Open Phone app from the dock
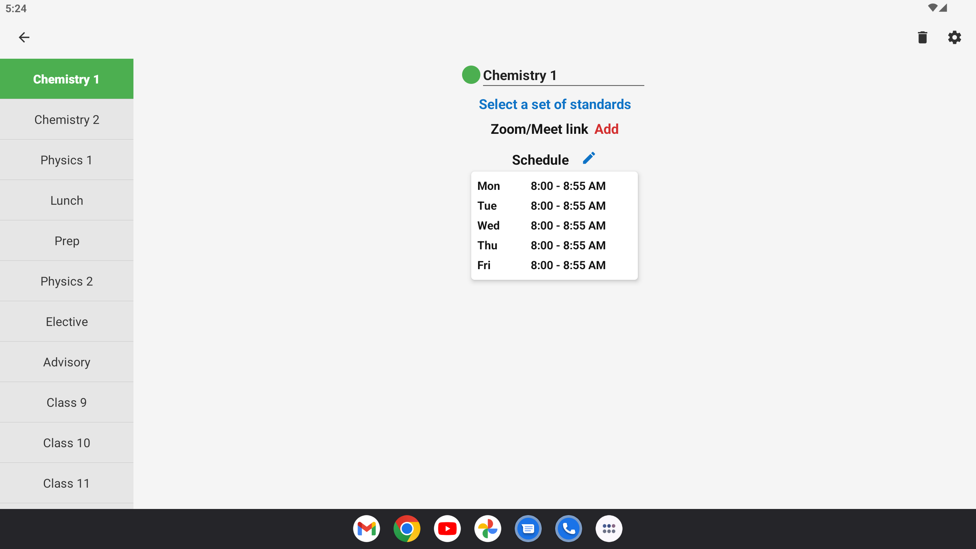Viewport: 976px width, 549px height. 568,529
